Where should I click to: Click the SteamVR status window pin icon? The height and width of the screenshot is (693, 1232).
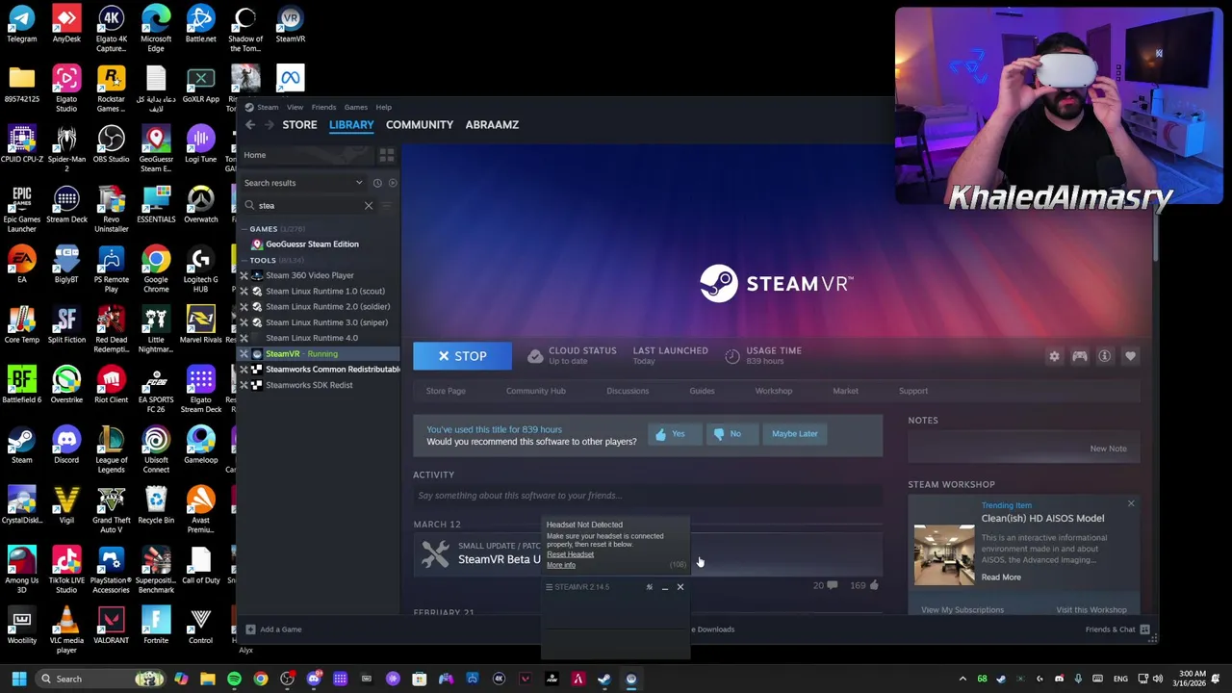click(x=649, y=587)
